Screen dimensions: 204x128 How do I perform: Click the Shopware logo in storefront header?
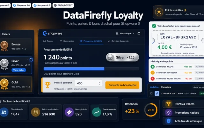coord(52,33)
